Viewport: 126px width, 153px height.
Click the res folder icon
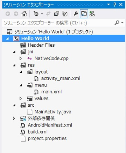(23, 65)
